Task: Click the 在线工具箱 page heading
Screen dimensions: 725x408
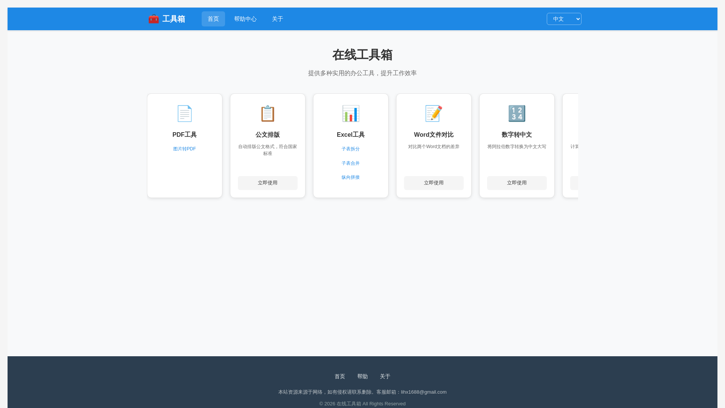Action: point(362,55)
